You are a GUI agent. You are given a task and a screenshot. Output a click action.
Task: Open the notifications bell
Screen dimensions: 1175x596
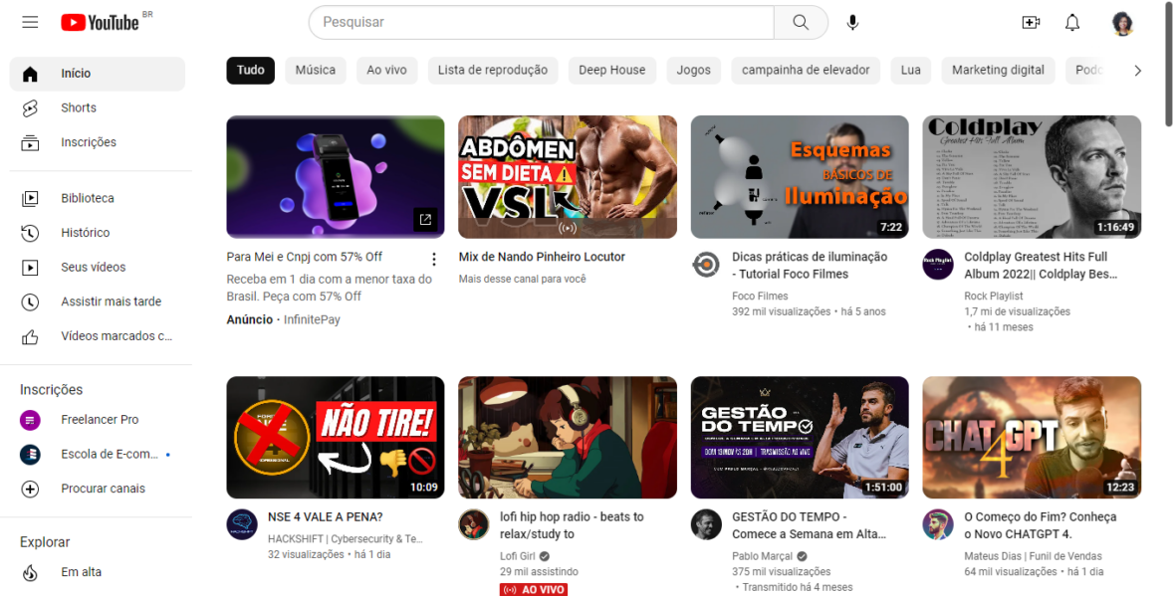coord(1072,22)
